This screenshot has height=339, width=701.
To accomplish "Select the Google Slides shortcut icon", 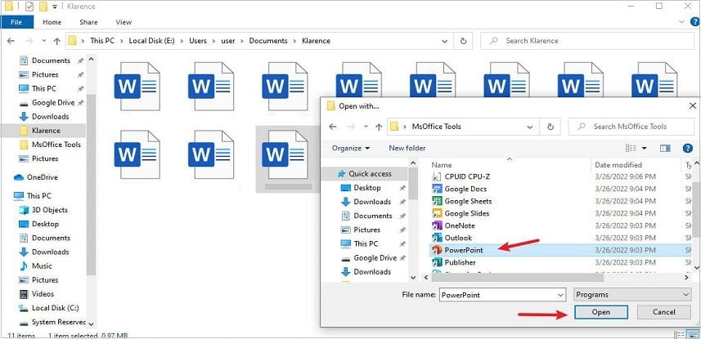I will 437,213.
